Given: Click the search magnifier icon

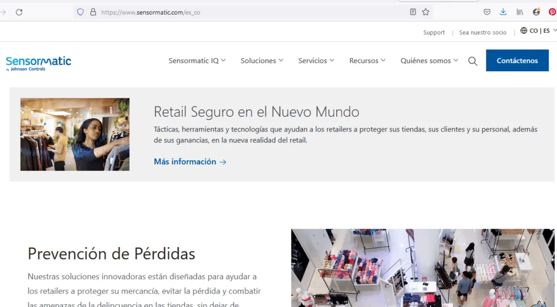Looking at the screenshot, I should [x=473, y=61].
